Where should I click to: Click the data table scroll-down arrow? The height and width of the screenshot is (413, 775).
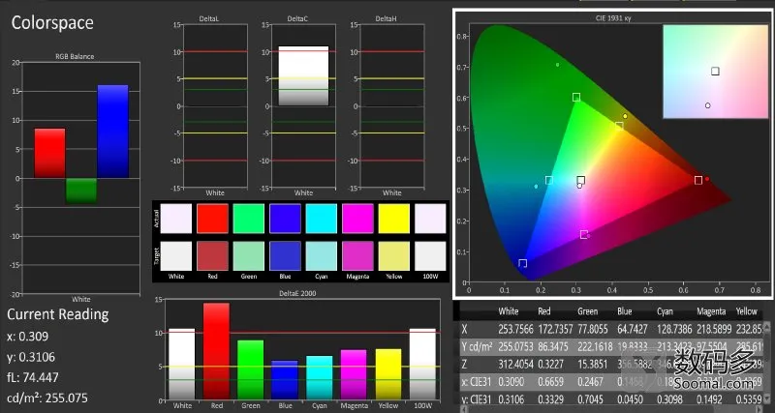tap(766, 400)
